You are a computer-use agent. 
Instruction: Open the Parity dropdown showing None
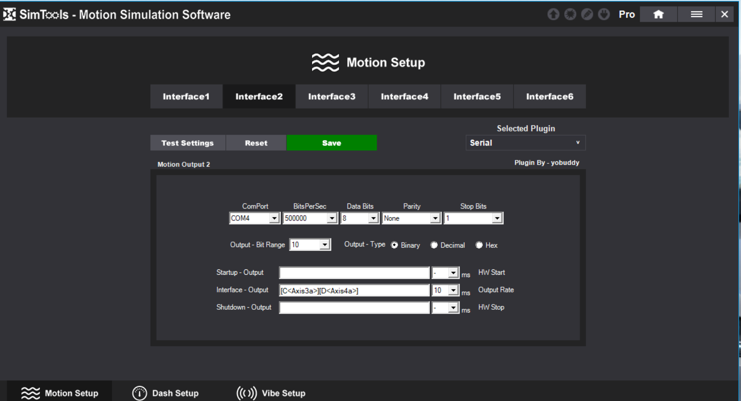(x=411, y=218)
